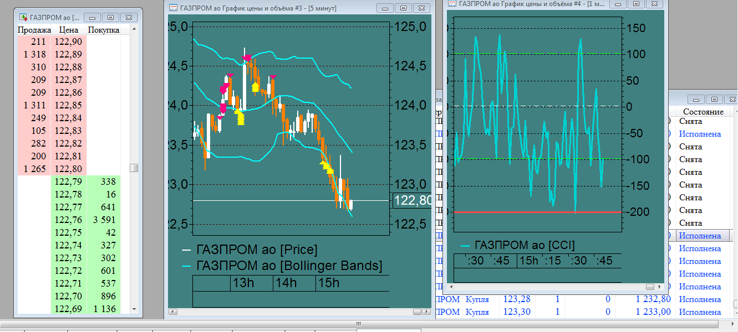The image size is (738, 332).
Task: Click the 15h label on the CCI chart time axis
Action: [529, 261]
